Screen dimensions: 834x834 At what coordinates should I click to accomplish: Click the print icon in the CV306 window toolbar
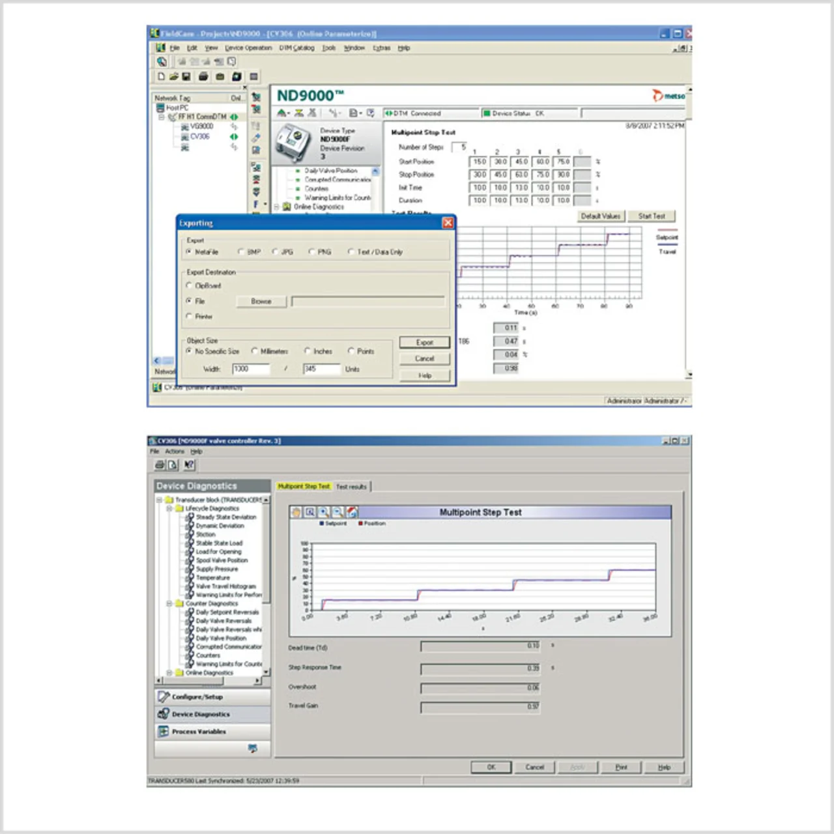coord(160,465)
